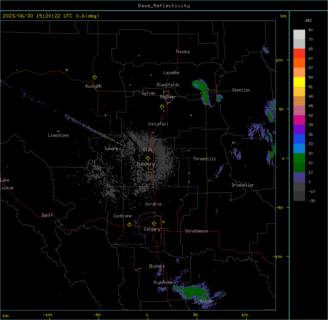Screen dimensions: 328x320
Task: Click the strongest echo core northeast of RedDeer
Action: [196, 85]
